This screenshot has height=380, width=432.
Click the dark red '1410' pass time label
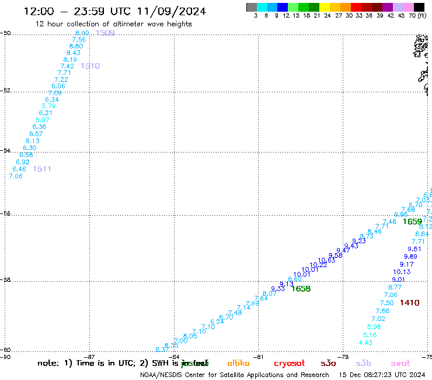tap(409, 303)
